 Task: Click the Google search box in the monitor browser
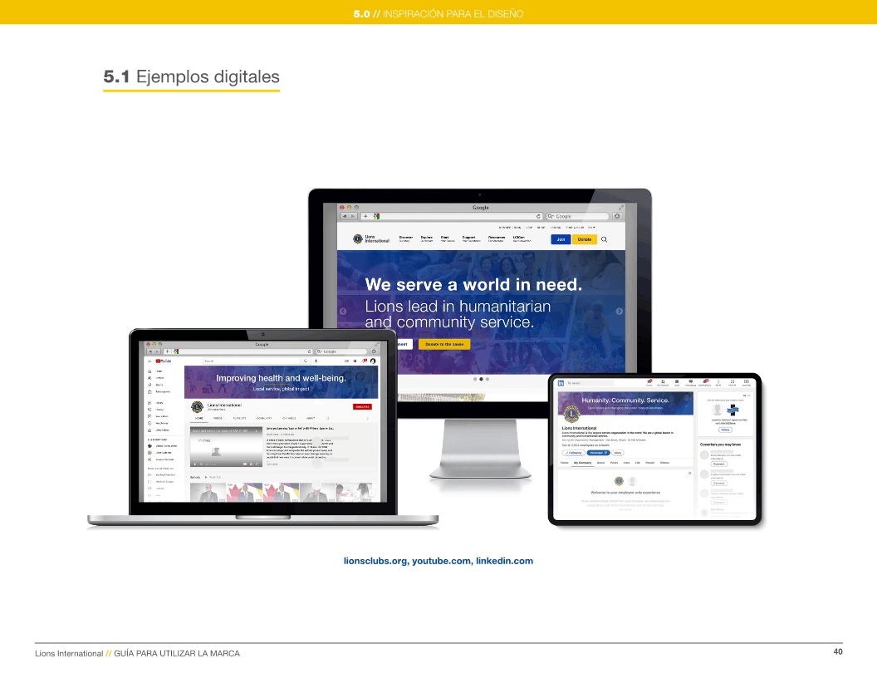577,216
